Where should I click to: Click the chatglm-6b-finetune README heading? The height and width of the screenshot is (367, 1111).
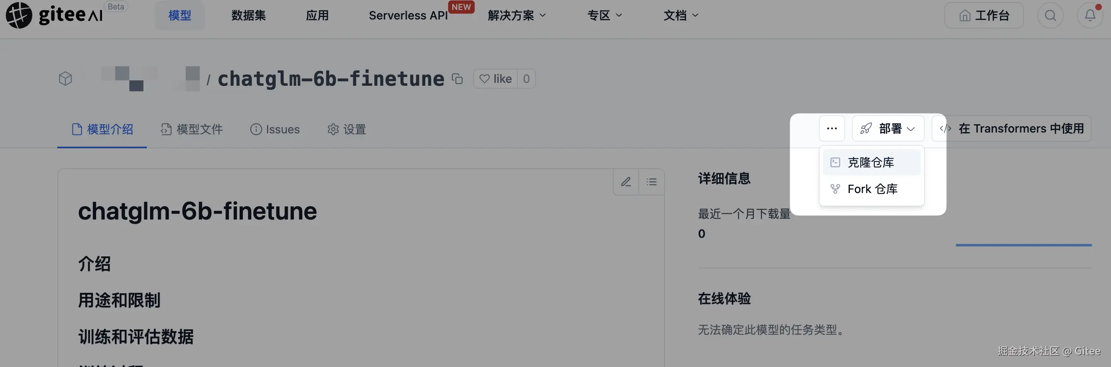pyautogui.click(x=197, y=211)
